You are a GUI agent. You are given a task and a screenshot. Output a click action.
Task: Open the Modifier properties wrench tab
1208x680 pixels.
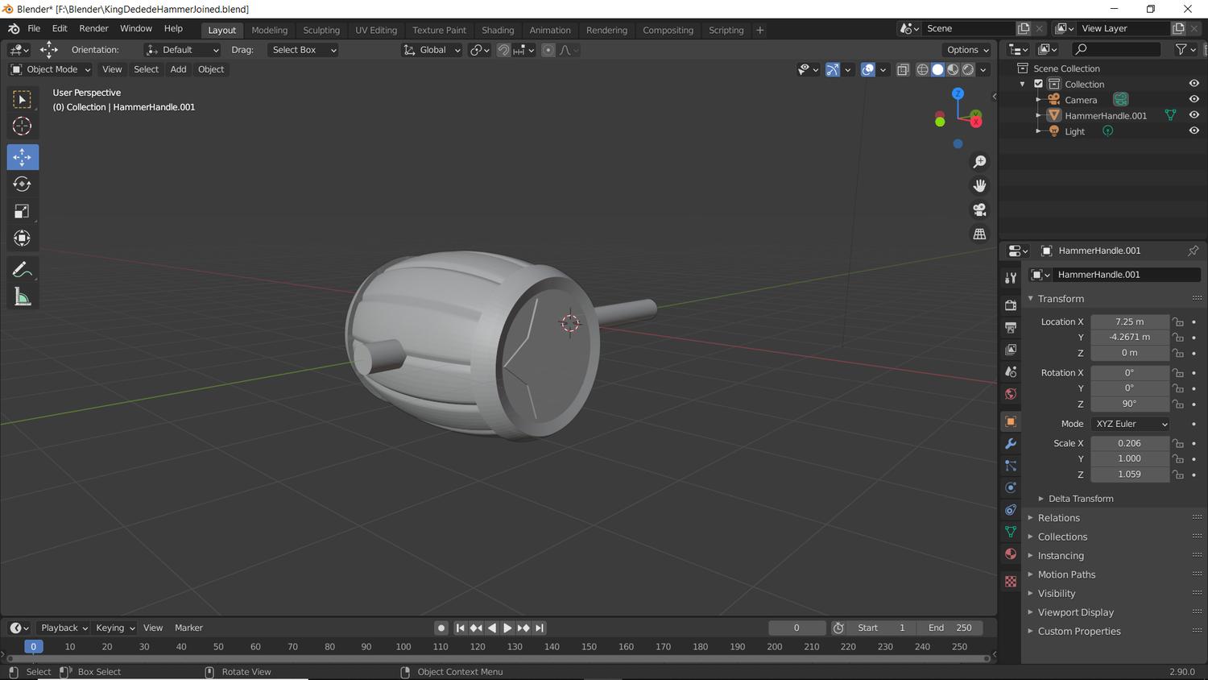click(1011, 444)
